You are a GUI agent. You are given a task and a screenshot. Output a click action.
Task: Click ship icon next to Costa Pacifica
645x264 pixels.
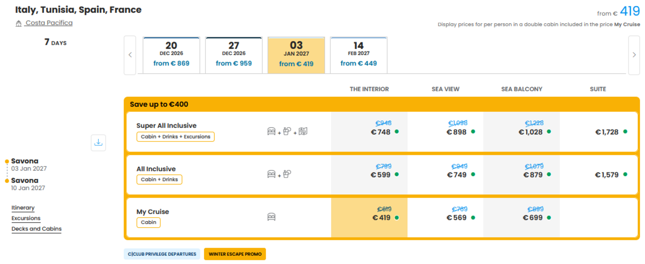(x=19, y=23)
